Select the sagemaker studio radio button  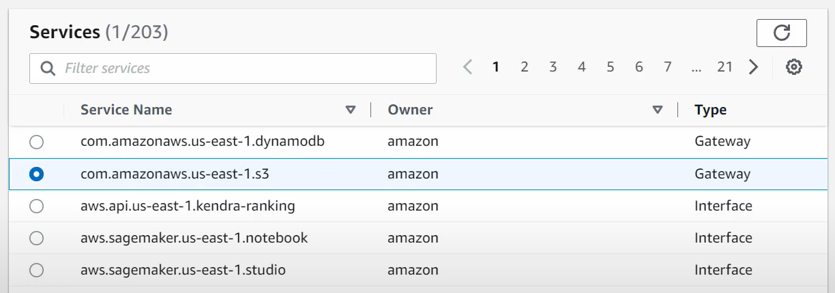click(x=36, y=270)
